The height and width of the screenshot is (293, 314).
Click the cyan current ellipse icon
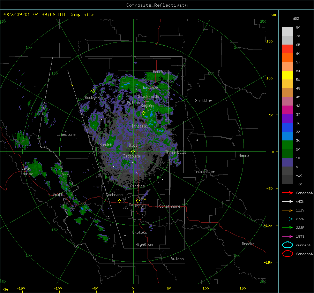tap(287, 245)
